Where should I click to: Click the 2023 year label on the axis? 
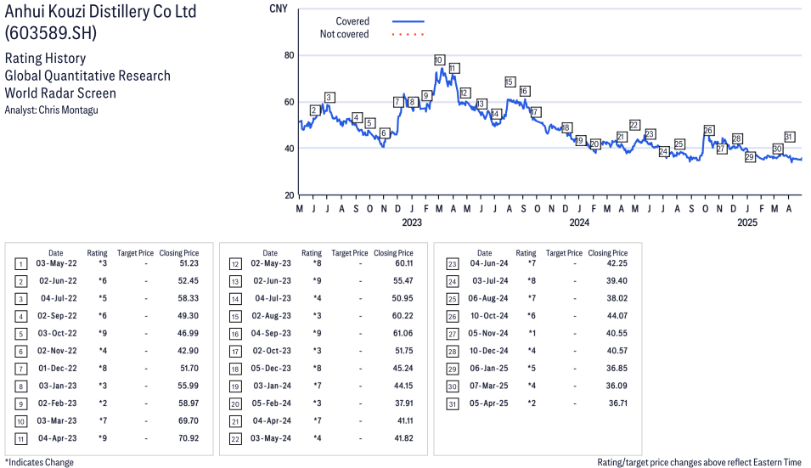(412, 223)
